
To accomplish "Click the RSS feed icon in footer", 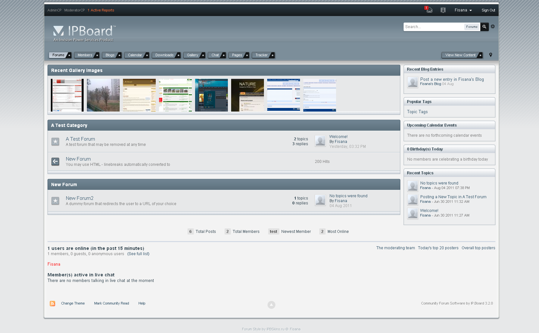I will tap(52, 304).
